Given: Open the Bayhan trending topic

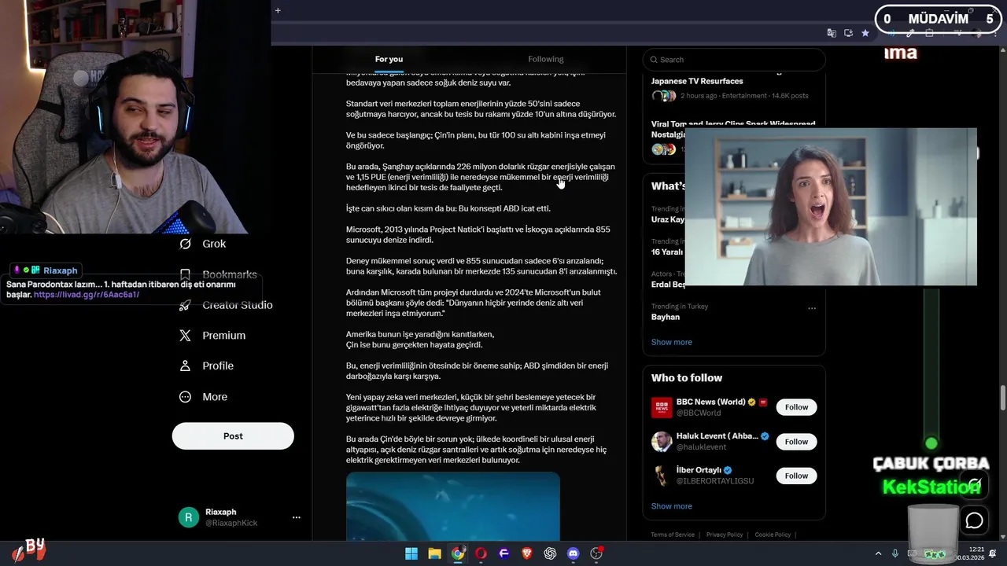Looking at the screenshot, I should tap(666, 317).
